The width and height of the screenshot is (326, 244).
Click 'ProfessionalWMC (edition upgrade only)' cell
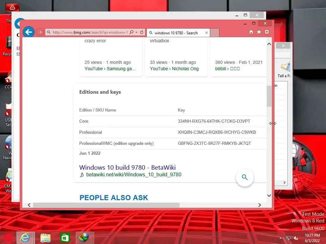117,143
